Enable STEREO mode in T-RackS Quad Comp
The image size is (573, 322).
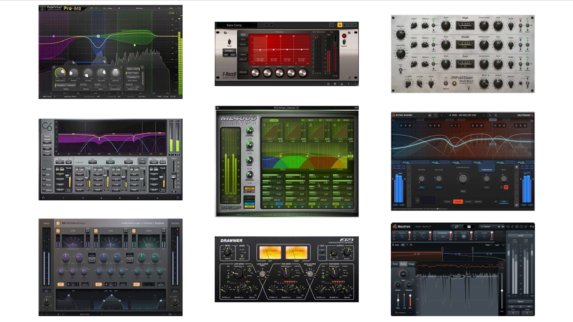(x=229, y=51)
